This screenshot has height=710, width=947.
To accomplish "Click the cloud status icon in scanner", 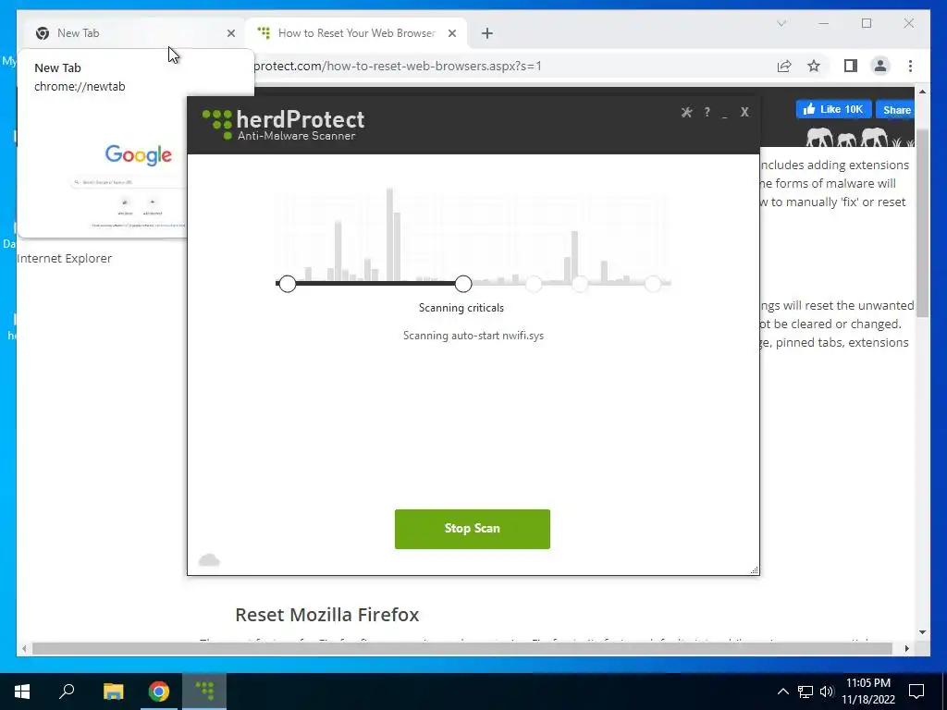I will click(209, 559).
